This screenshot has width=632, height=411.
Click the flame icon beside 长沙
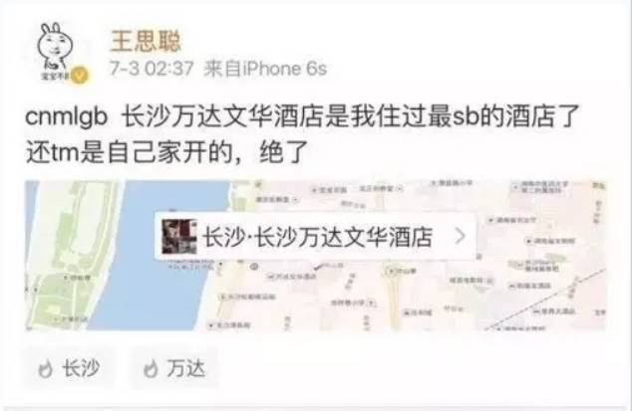[x=45, y=369]
